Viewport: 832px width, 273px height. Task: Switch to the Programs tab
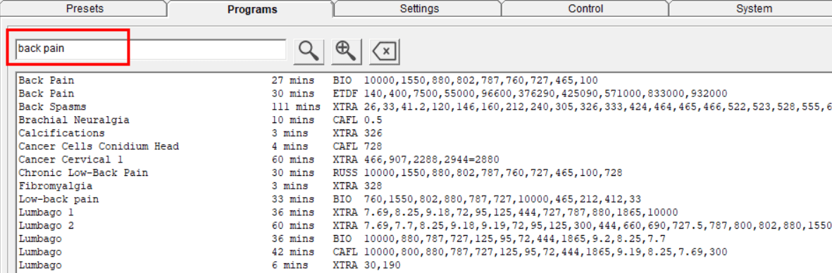tap(252, 9)
